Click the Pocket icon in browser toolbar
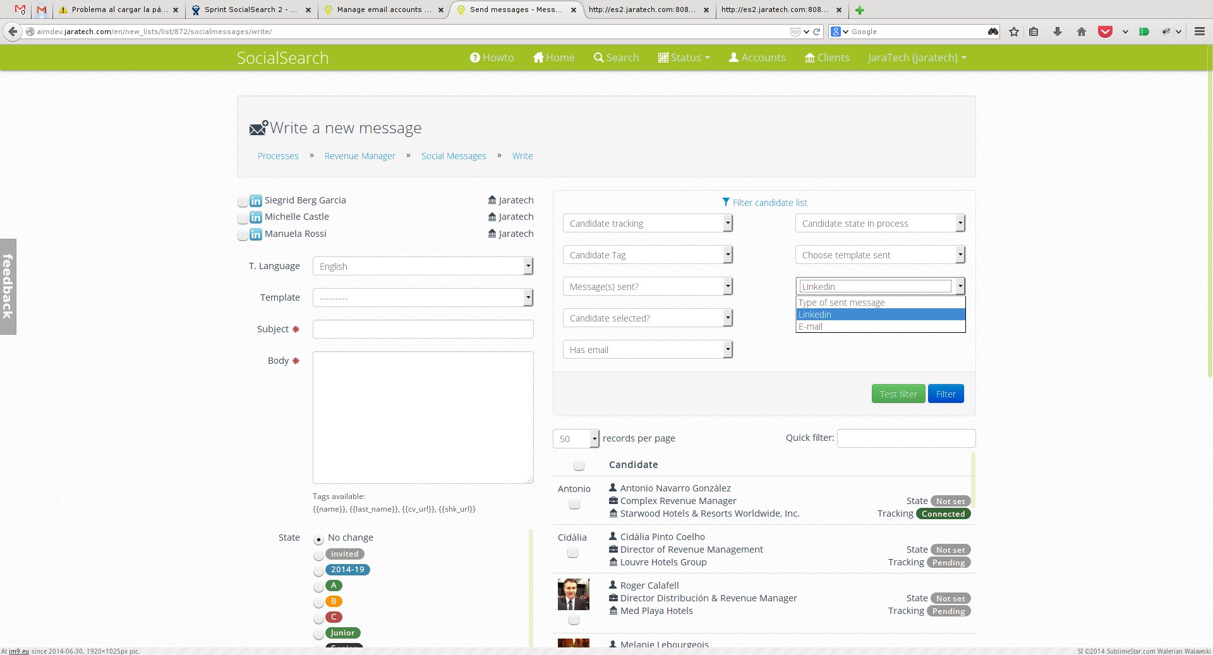The width and height of the screenshot is (1213, 655). [x=1104, y=32]
